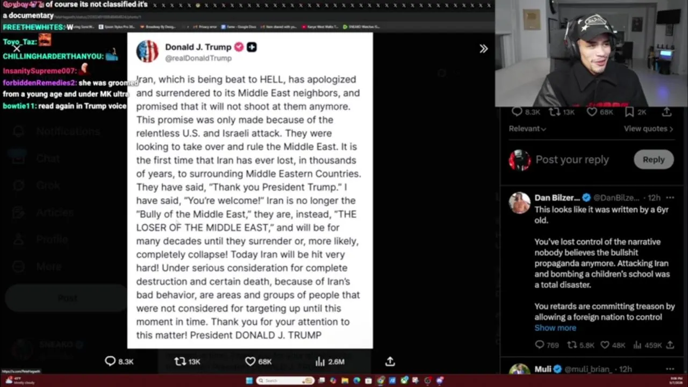Bookmark the post with the 2K bookmark icon
Image resolution: width=688 pixels, height=387 pixels.
629,112
